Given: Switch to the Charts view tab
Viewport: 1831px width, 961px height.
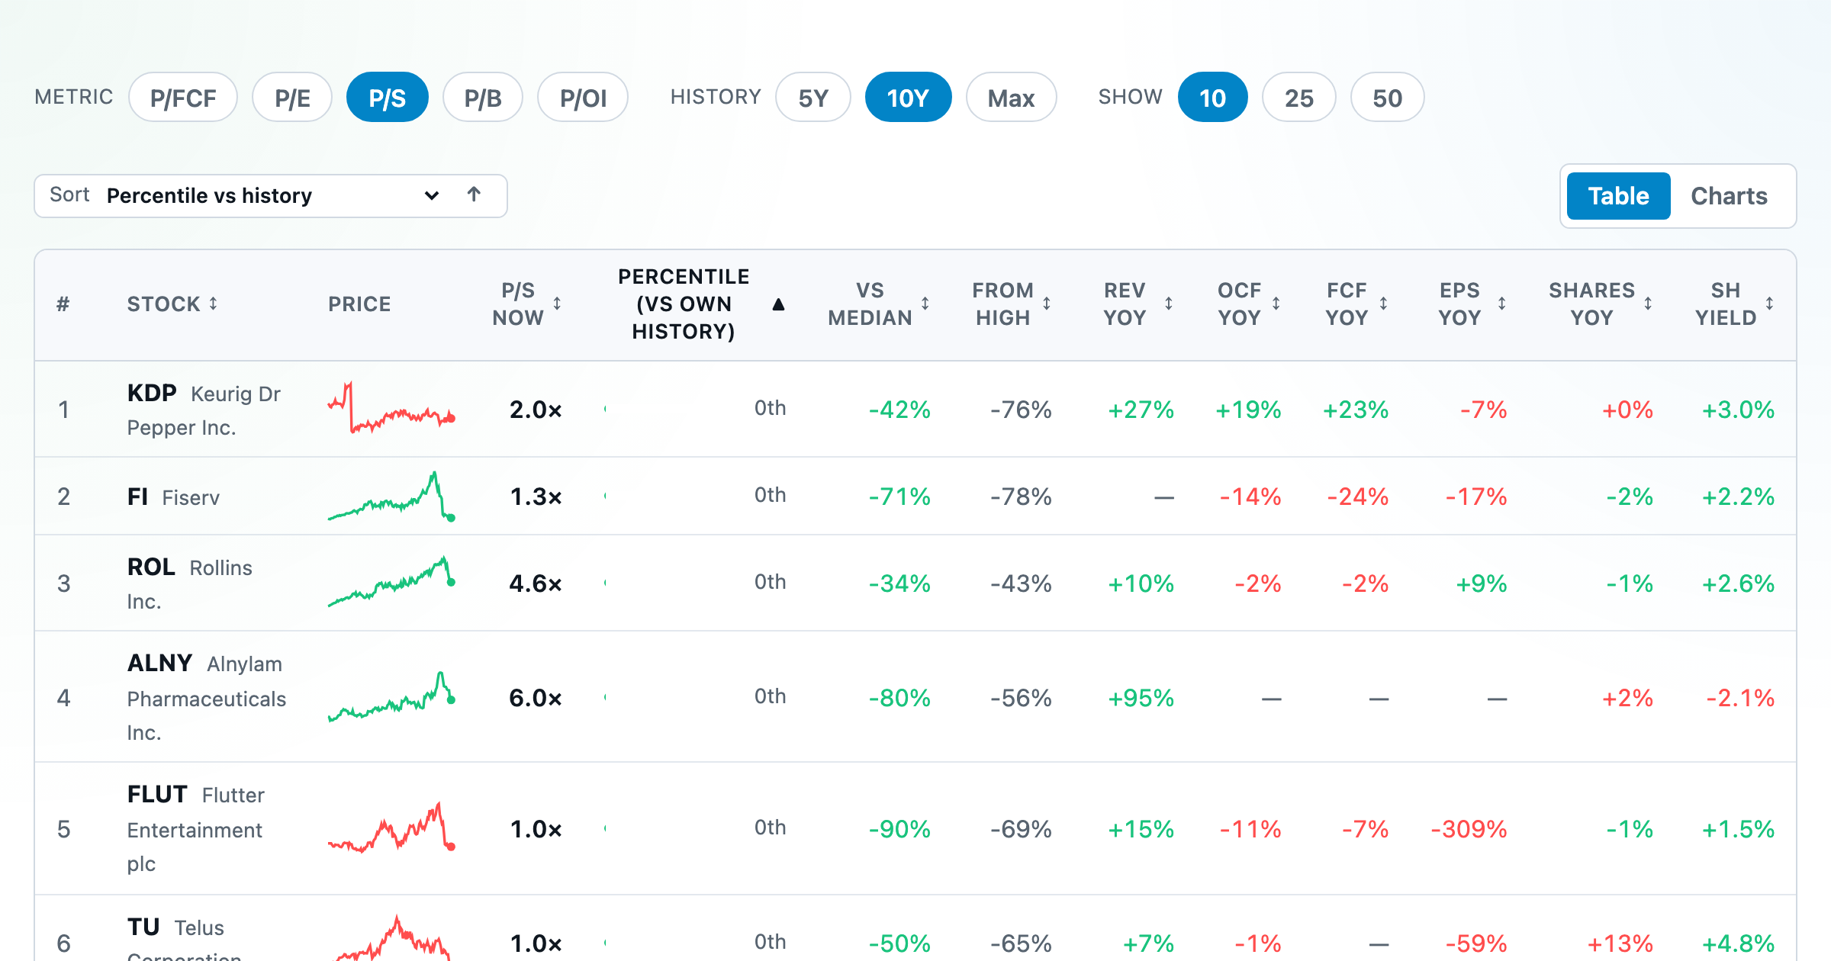Looking at the screenshot, I should (1729, 196).
